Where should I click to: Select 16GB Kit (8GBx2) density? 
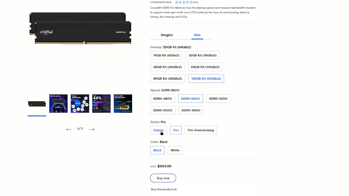coord(166,55)
